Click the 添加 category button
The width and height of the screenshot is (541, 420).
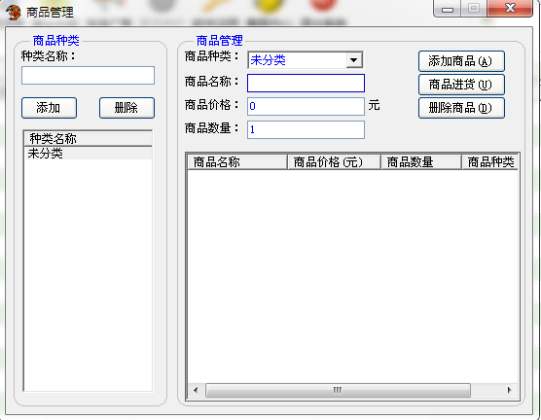click(49, 108)
